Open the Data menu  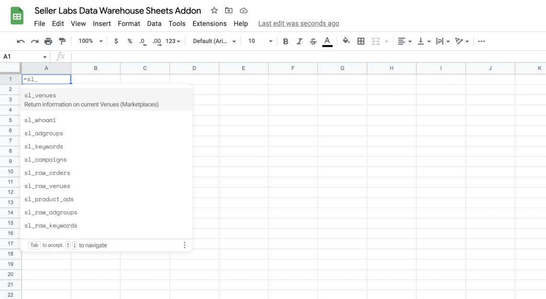tap(154, 23)
